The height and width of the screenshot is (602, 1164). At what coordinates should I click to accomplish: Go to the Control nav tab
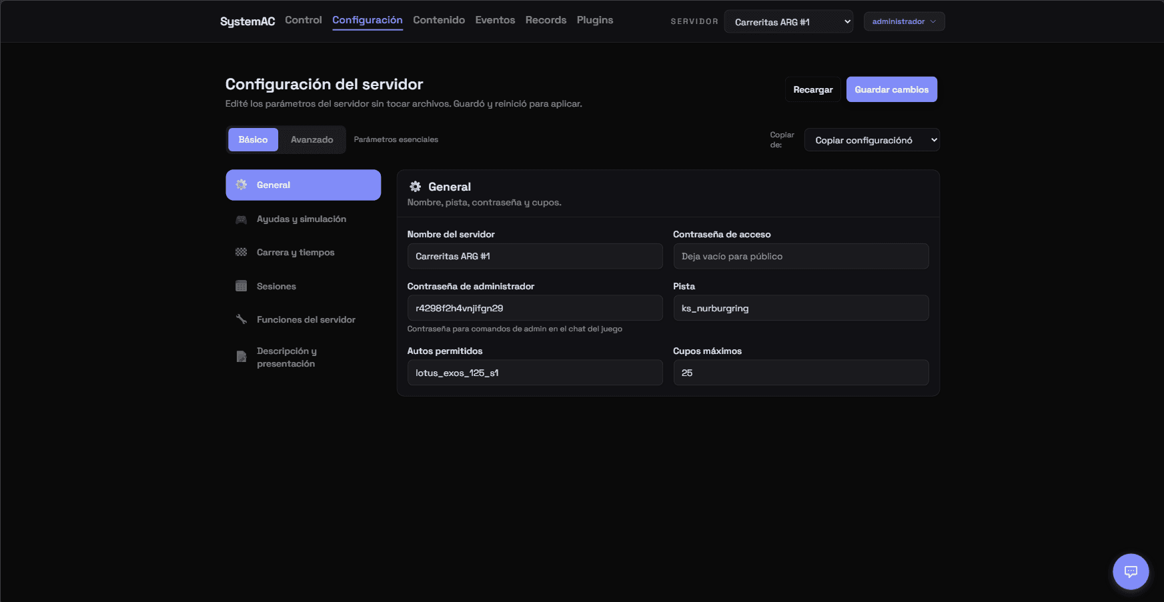click(x=304, y=20)
